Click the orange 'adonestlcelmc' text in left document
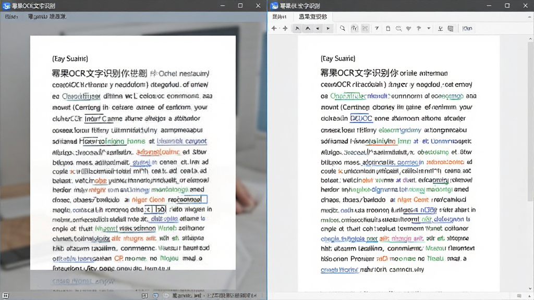This screenshot has height=300, width=534. [157, 152]
